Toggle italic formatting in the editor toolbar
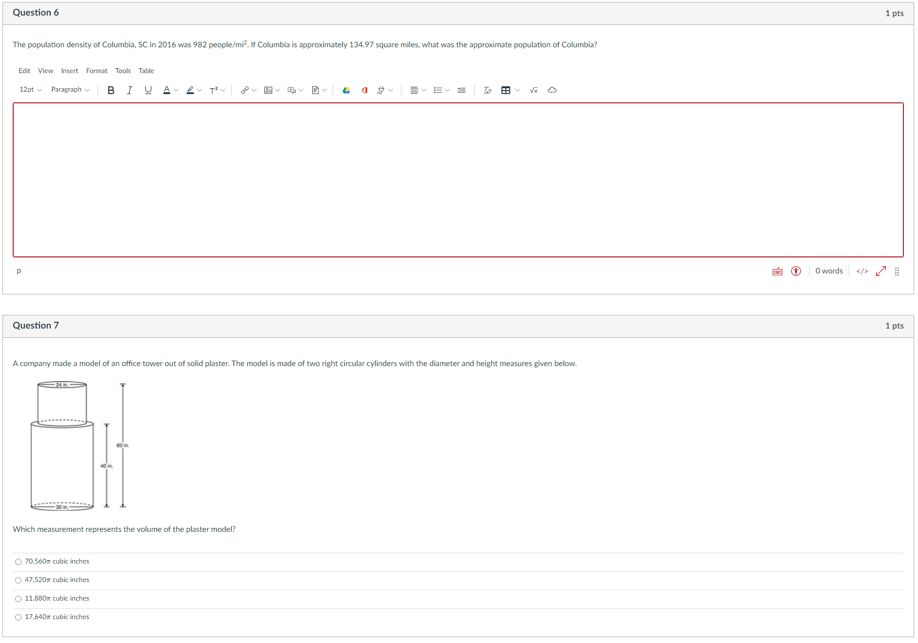The image size is (918, 643). [129, 90]
